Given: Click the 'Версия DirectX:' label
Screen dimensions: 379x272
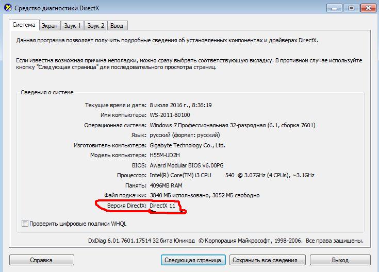Looking at the screenshot, I should click(127, 206).
